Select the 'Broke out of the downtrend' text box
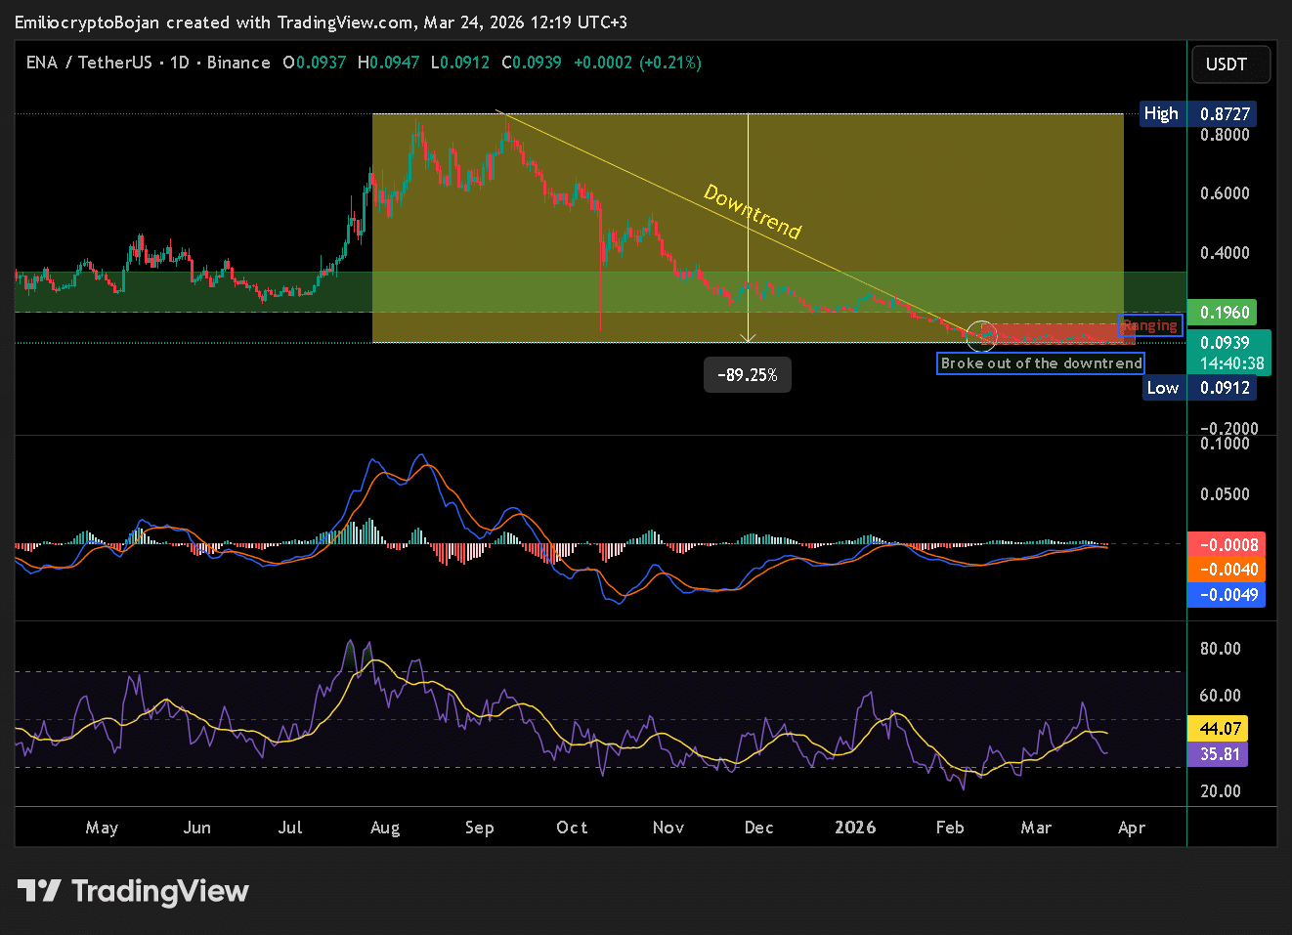This screenshot has height=935, width=1292. [x=1041, y=363]
